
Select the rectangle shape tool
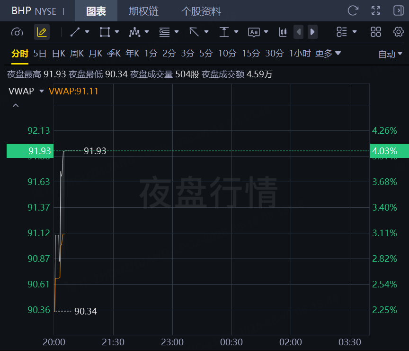tap(105, 32)
